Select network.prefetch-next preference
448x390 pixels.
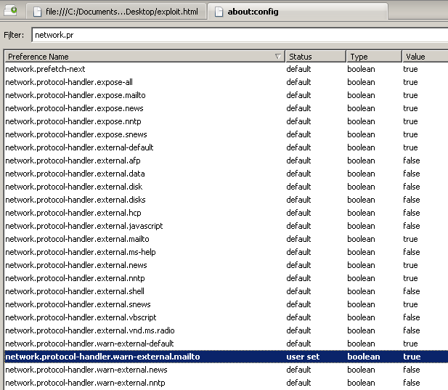tap(226, 69)
